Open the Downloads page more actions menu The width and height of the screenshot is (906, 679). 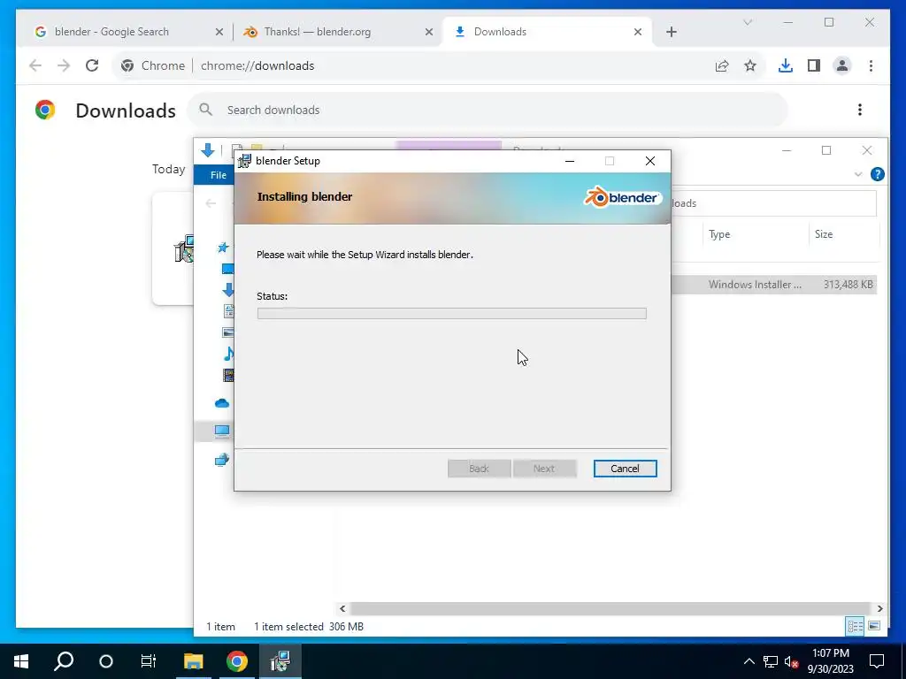click(860, 110)
